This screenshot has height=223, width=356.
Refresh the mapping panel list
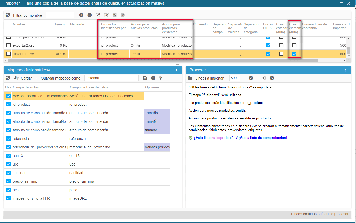8,78
